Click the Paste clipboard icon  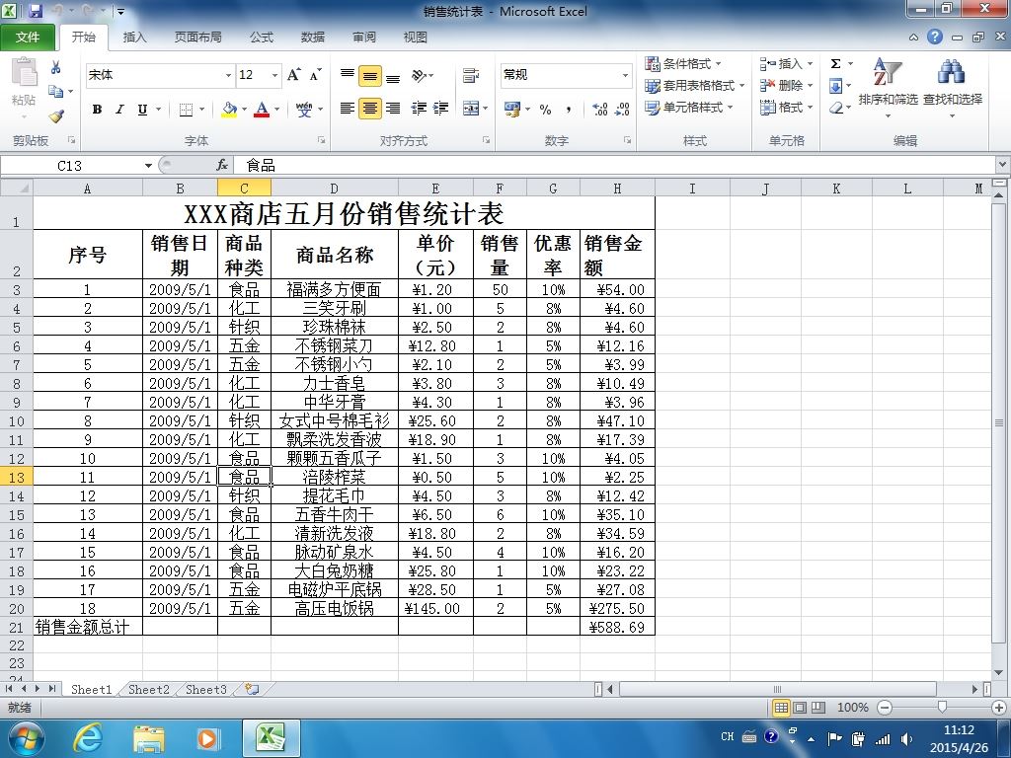click(24, 72)
